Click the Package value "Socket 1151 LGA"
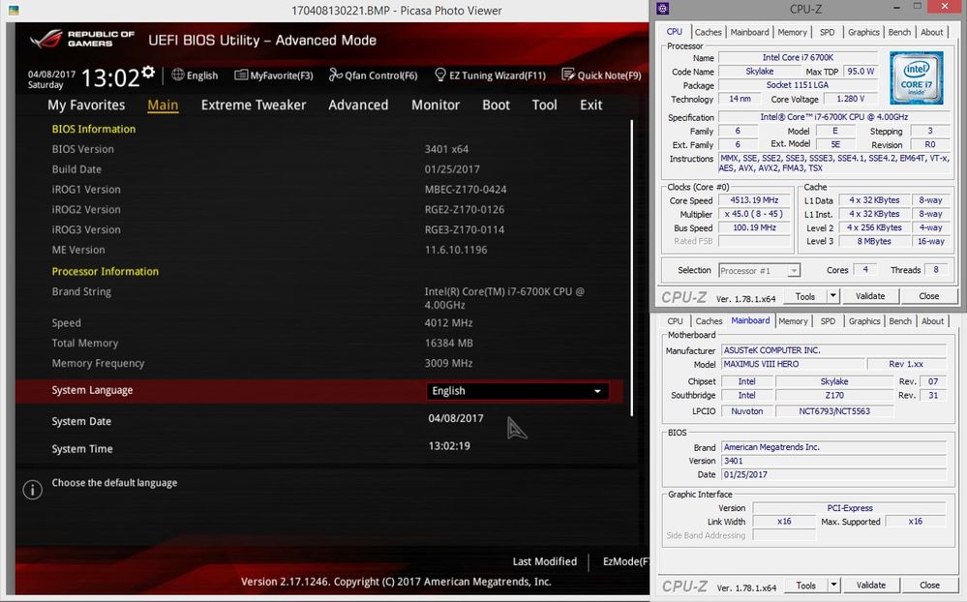 pyautogui.click(x=798, y=85)
